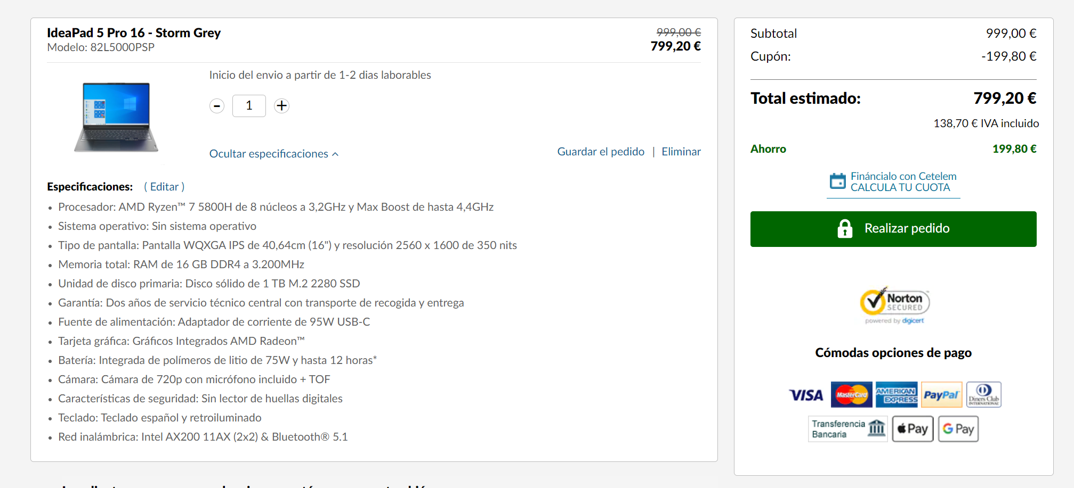
Task: Increase quantity with the plus button
Action: [281, 106]
